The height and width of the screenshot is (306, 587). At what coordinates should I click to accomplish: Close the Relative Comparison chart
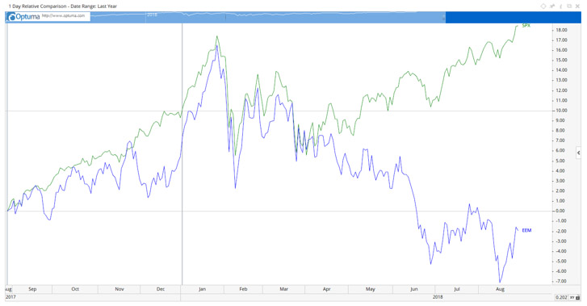577,6
